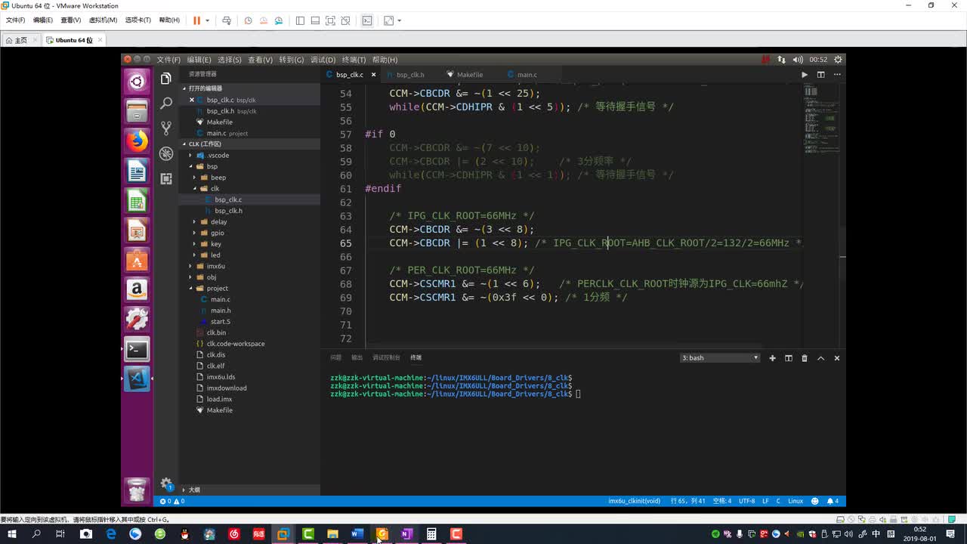Maximize terminal panel with up chevron
Screen dimensions: 967x544
tap(820, 358)
